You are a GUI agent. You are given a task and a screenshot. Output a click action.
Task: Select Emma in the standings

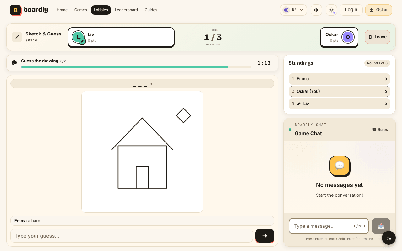[340, 79]
